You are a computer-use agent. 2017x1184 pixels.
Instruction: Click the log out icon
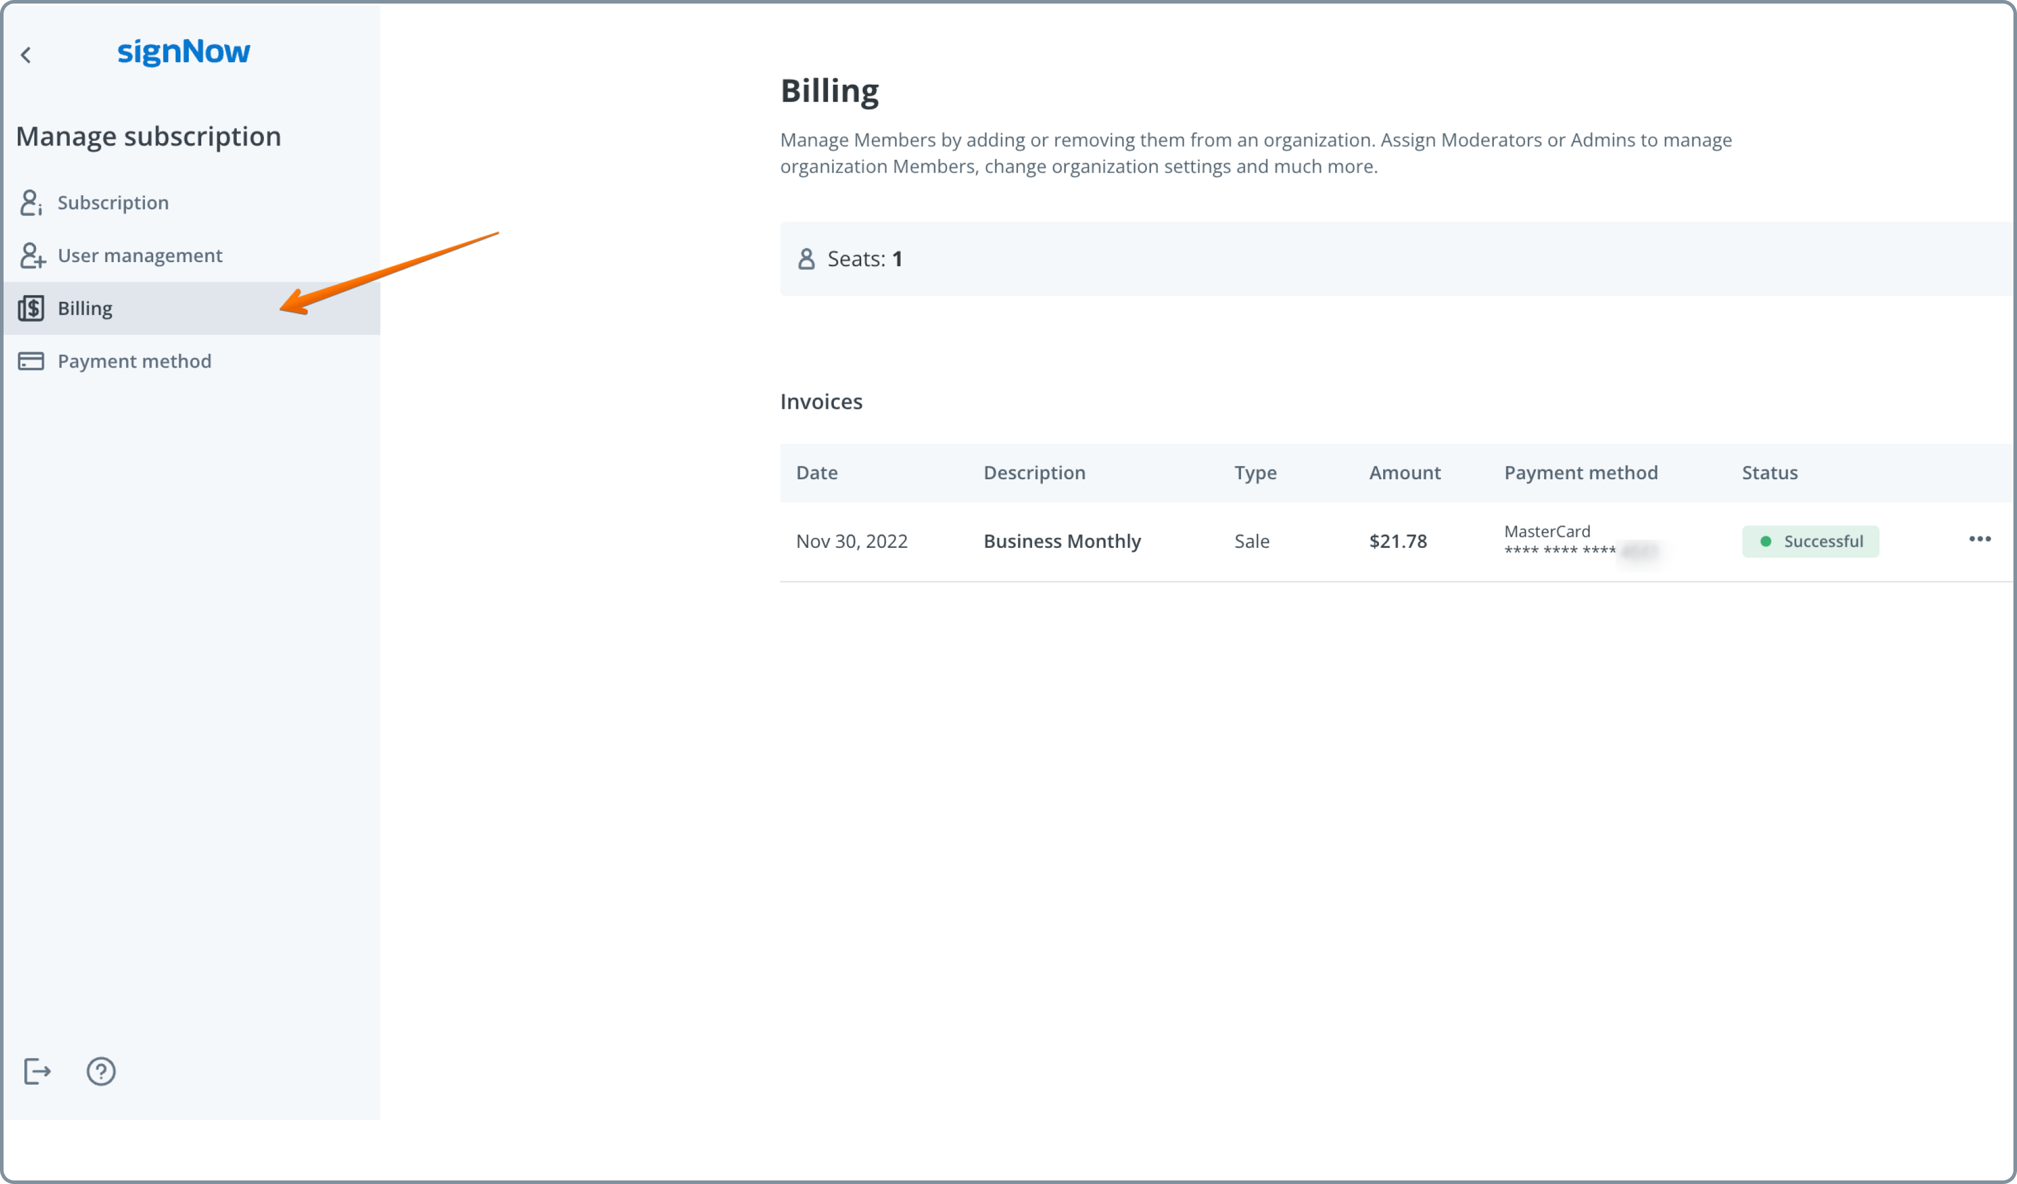pos(37,1071)
